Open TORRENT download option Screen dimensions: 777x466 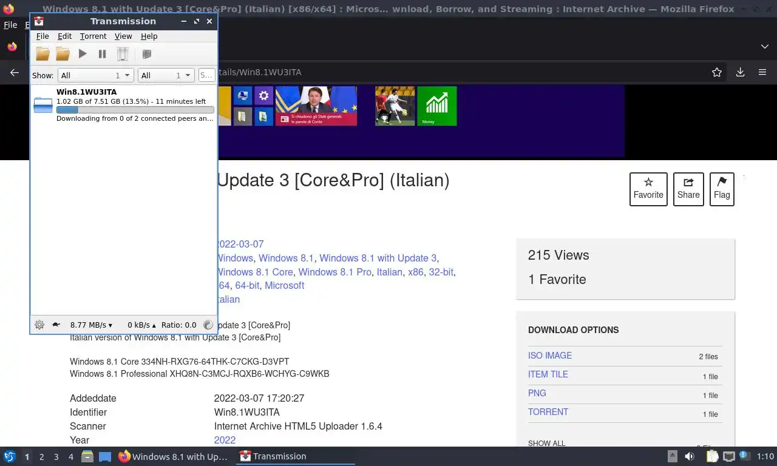(x=548, y=412)
